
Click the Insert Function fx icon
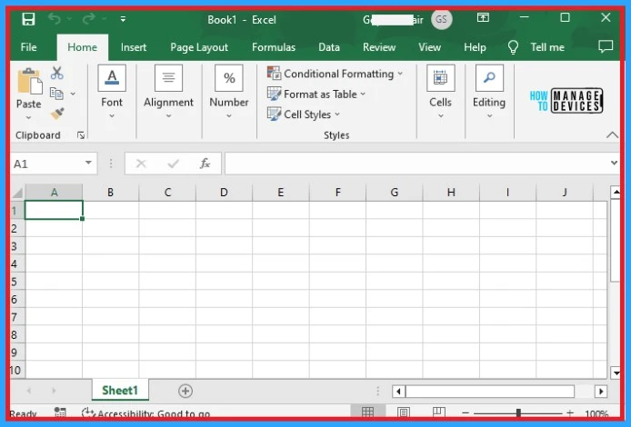pos(205,164)
